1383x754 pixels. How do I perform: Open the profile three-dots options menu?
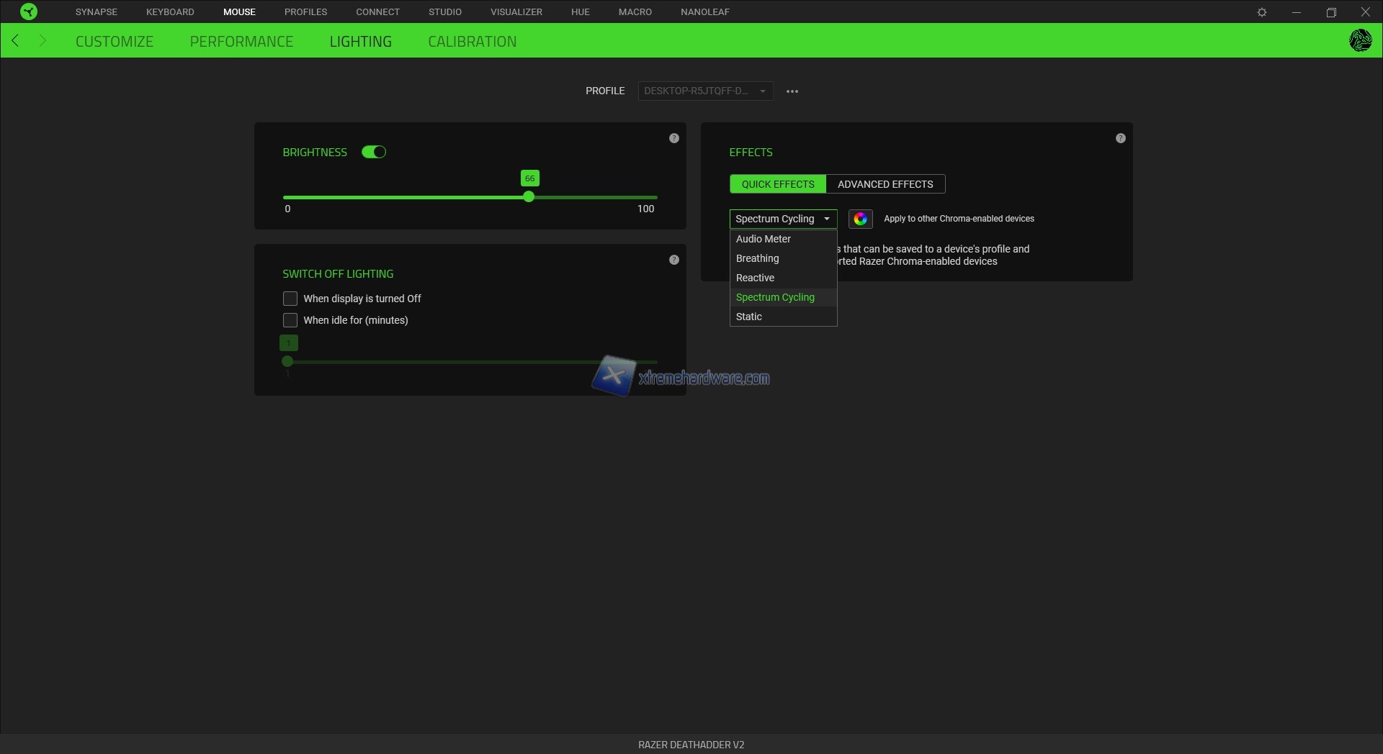(x=792, y=91)
